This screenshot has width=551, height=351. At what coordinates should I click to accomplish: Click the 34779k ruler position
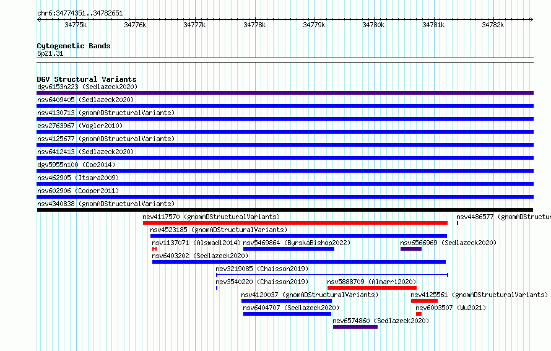coord(314,25)
